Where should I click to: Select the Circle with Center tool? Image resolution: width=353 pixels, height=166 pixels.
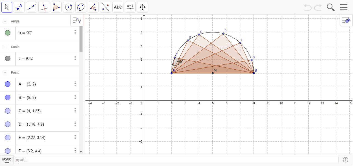click(69, 7)
